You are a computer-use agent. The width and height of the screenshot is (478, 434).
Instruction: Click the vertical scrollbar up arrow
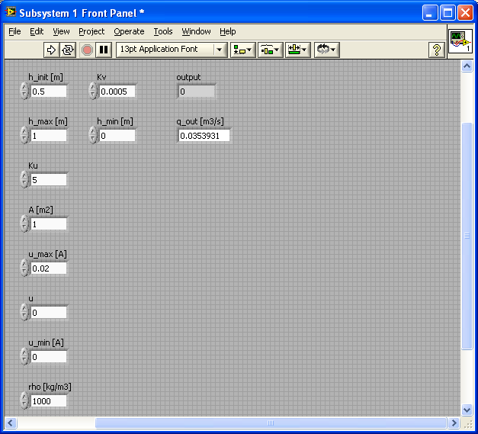[x=467, y=66]
